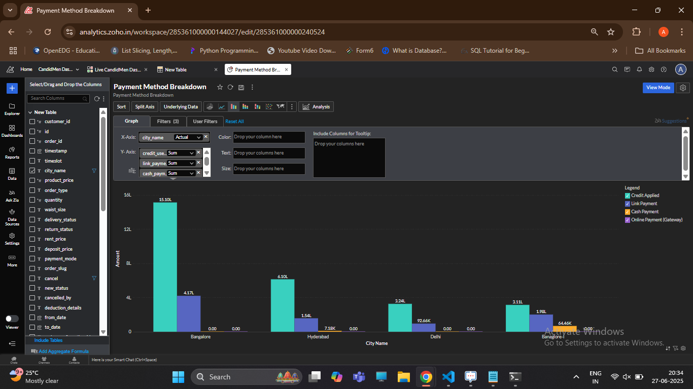Open CandidMen Das workspace dropdown arrow

coord(78,69)
